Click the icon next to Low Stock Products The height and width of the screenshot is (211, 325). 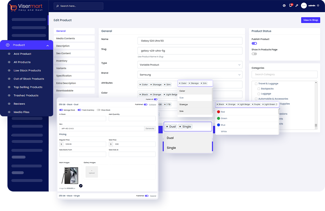point(9,70)
